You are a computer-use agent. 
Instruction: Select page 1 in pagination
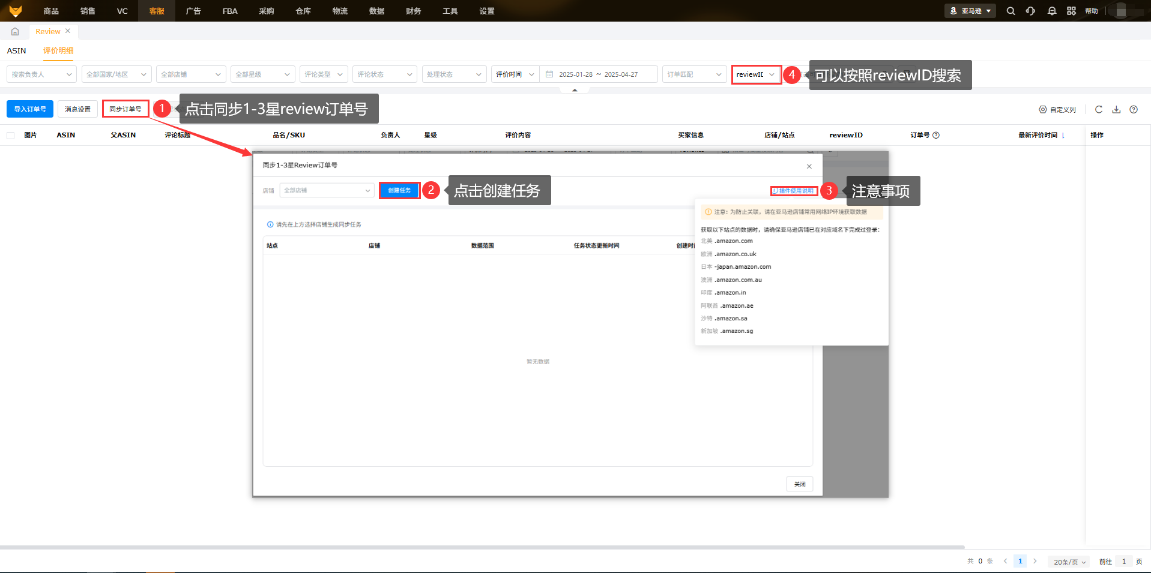[x=1020, y=561]
